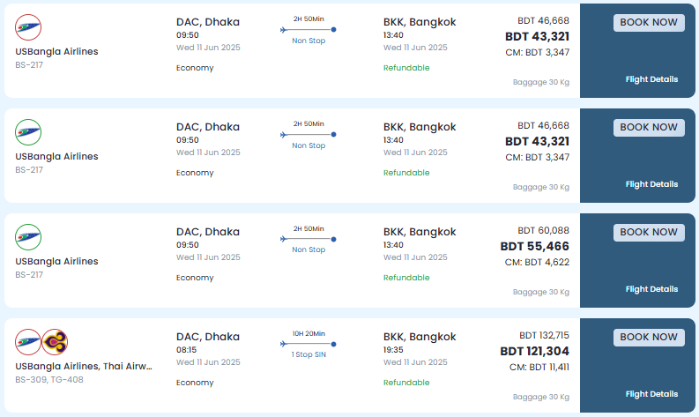Open Flight Details for BS-309, TG-408 flight
699x417 pixels.
(x=651, y=394)
